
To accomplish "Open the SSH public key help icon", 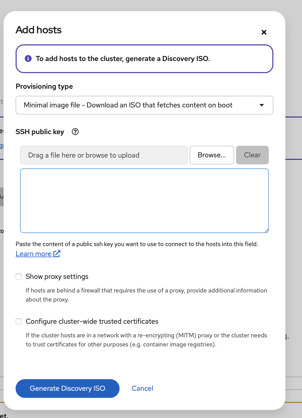I will (x=75, y=132).
